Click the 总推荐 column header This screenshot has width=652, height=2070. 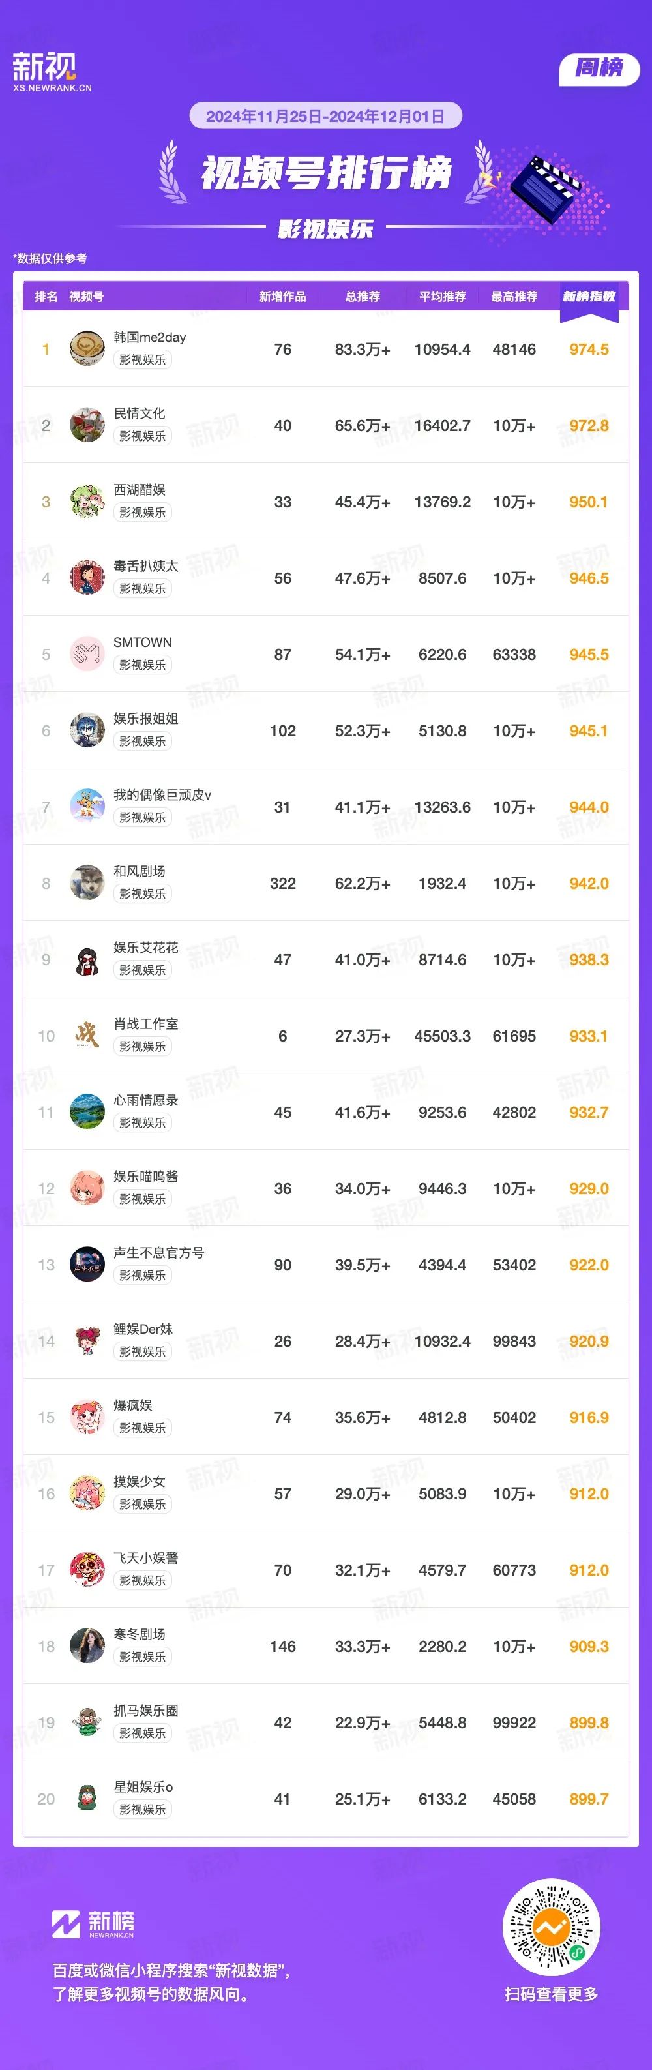coord(363,297)
